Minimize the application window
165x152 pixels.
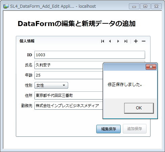click(134, 6)
